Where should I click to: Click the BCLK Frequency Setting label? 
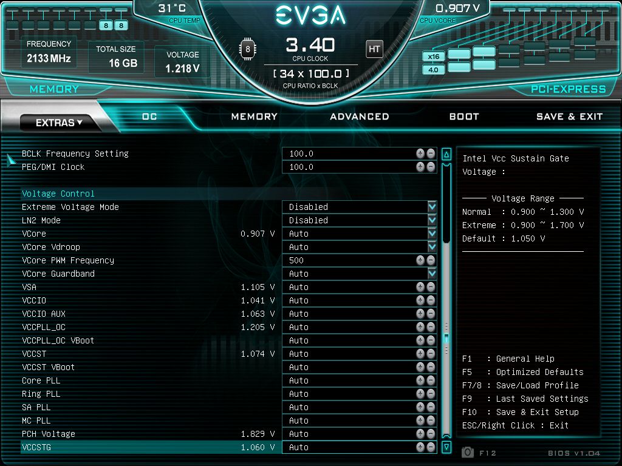click(75, 154)
